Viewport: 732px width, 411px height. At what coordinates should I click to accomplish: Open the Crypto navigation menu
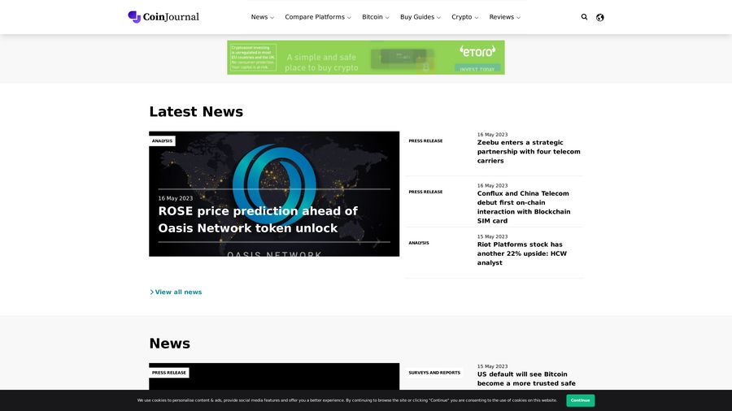point(464,17)
